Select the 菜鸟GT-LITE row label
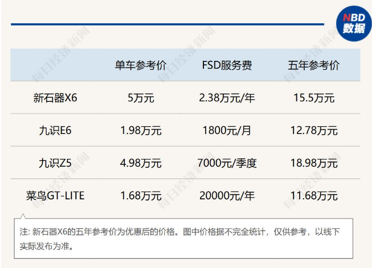The image size is (372, 268). pyautogui.click(x=55, y=195)
